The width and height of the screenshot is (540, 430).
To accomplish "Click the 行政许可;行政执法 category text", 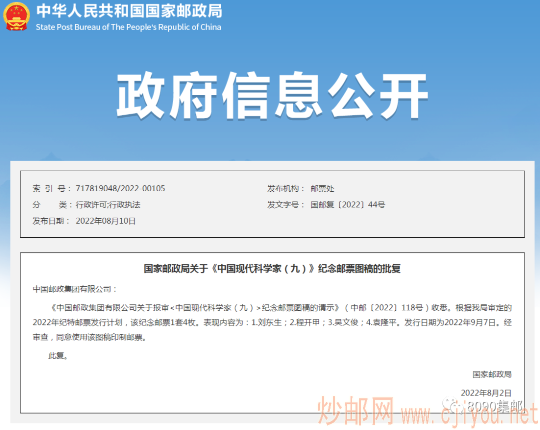I will tap(108, 205).
